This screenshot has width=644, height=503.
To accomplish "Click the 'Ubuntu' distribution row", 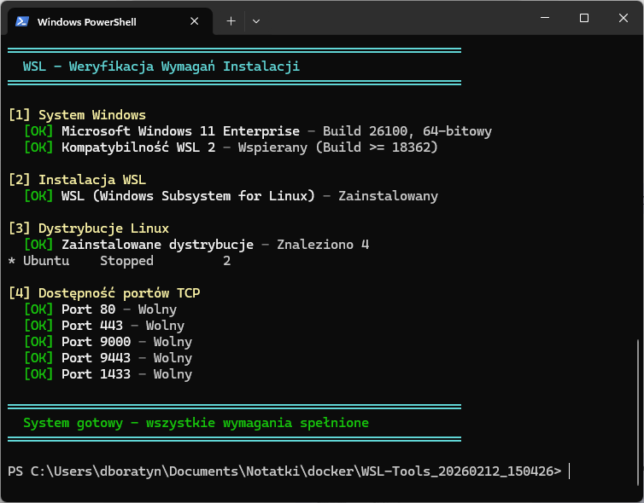I will (x=46, y=261).
